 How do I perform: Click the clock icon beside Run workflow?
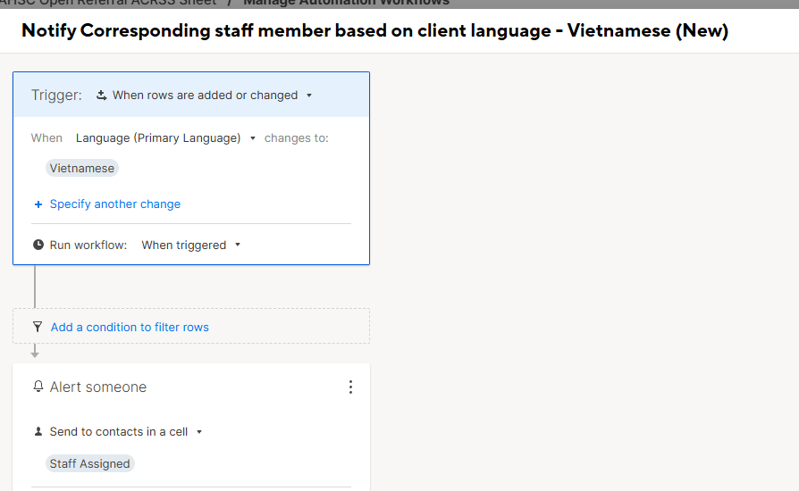(38, 245)
